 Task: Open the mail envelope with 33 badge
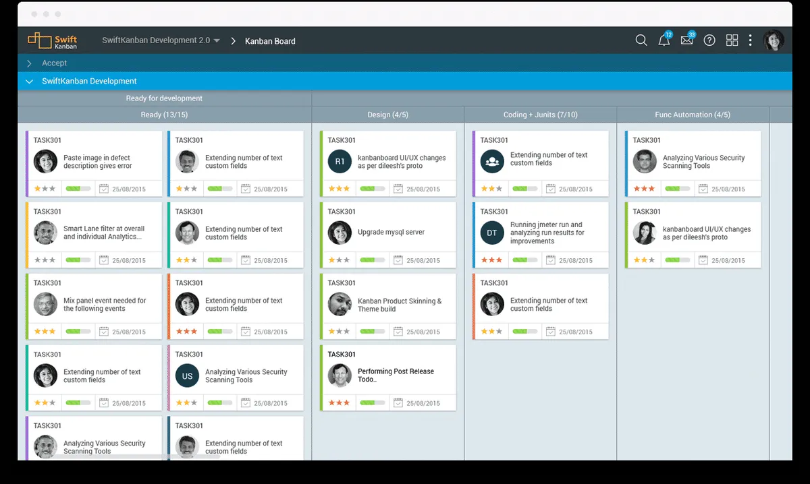point(687,40)
